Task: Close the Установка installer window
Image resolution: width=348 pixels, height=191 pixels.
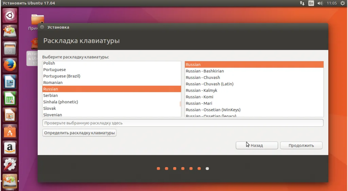Action: coord(42,27)
